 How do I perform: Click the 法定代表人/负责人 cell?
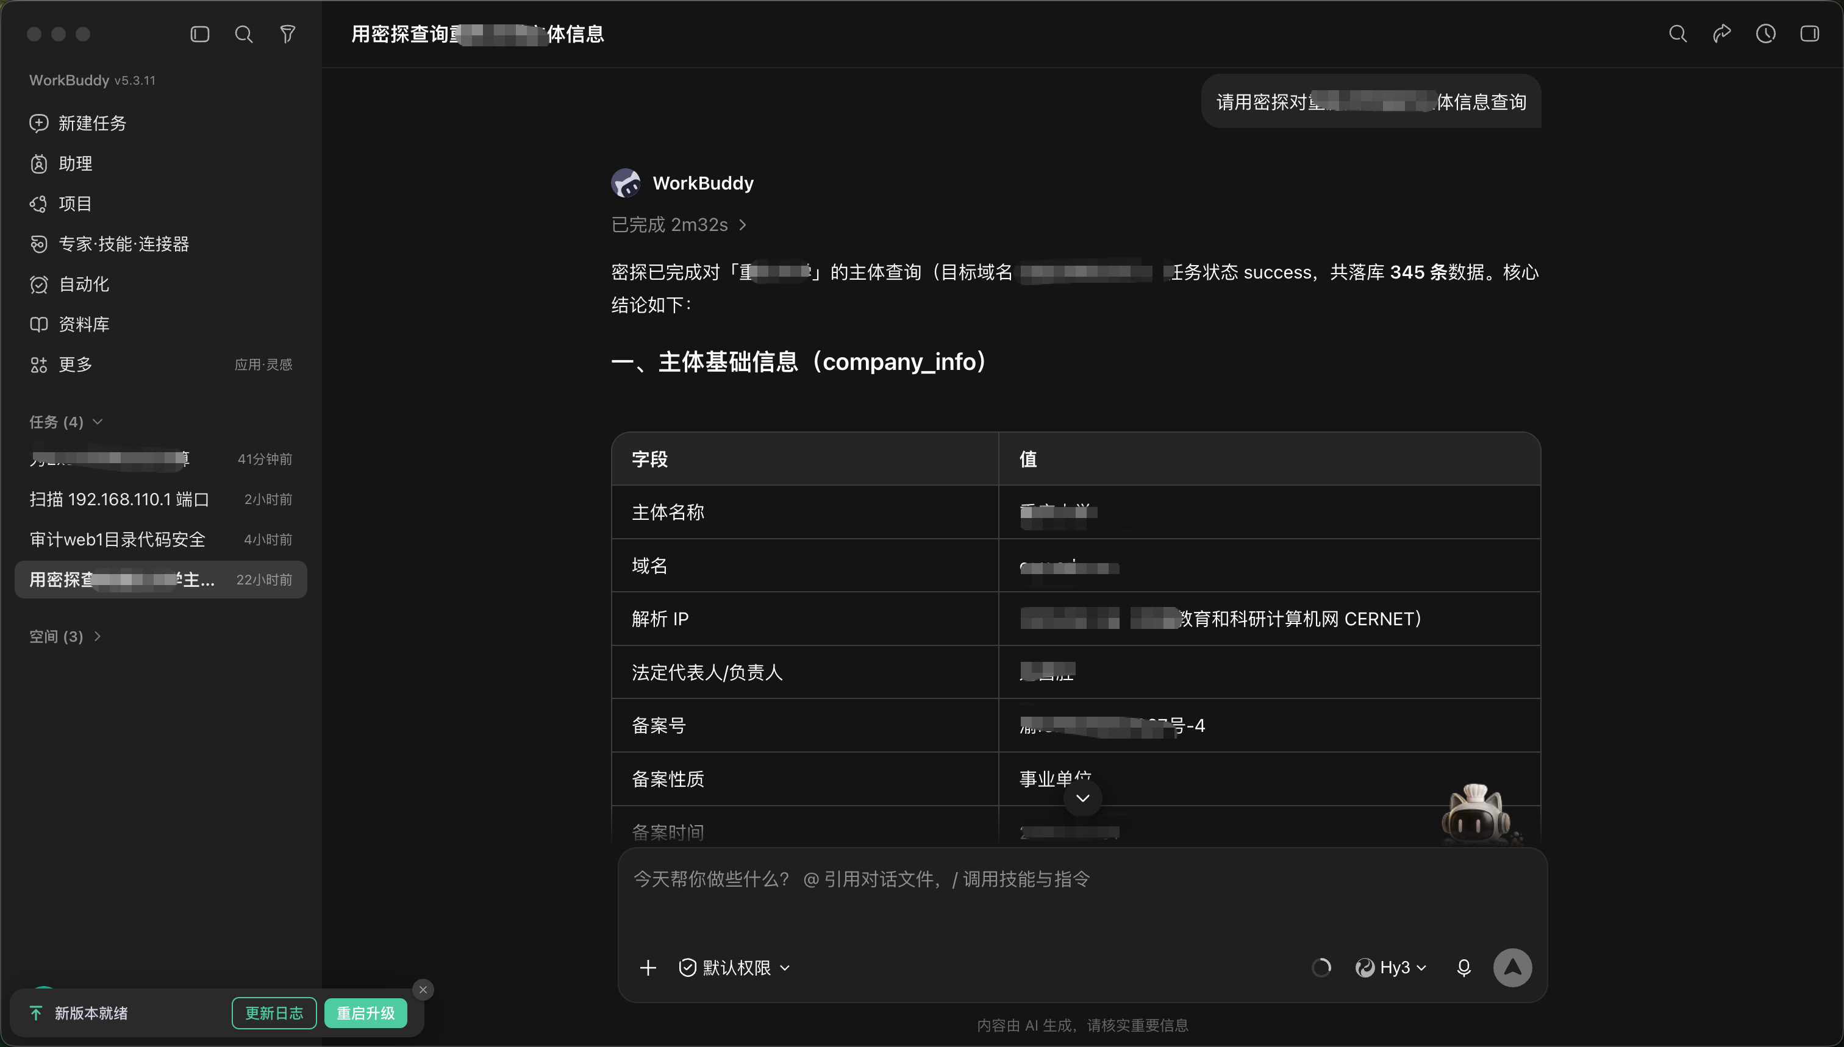805,672
